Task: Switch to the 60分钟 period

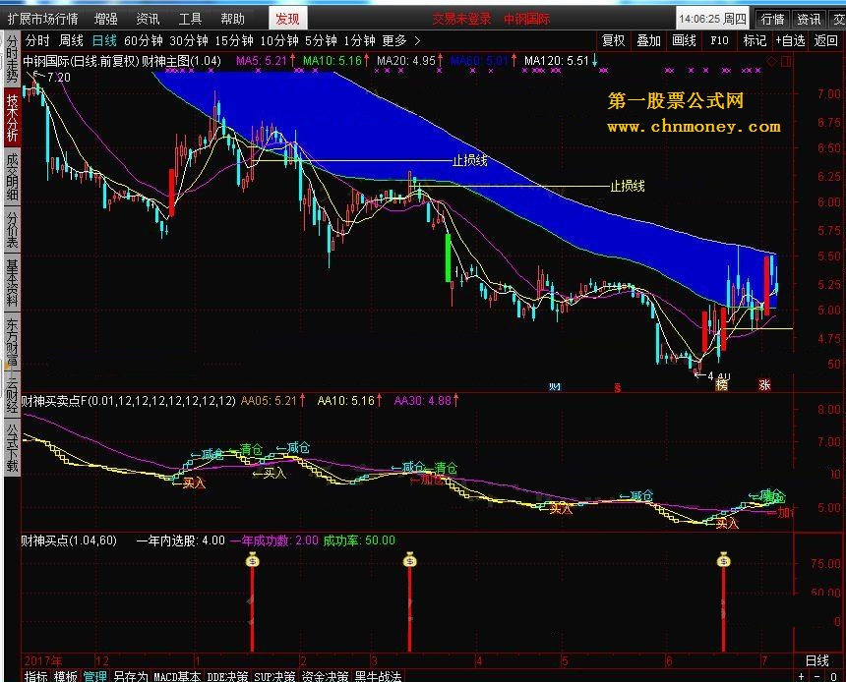Action: pos(143,40)
